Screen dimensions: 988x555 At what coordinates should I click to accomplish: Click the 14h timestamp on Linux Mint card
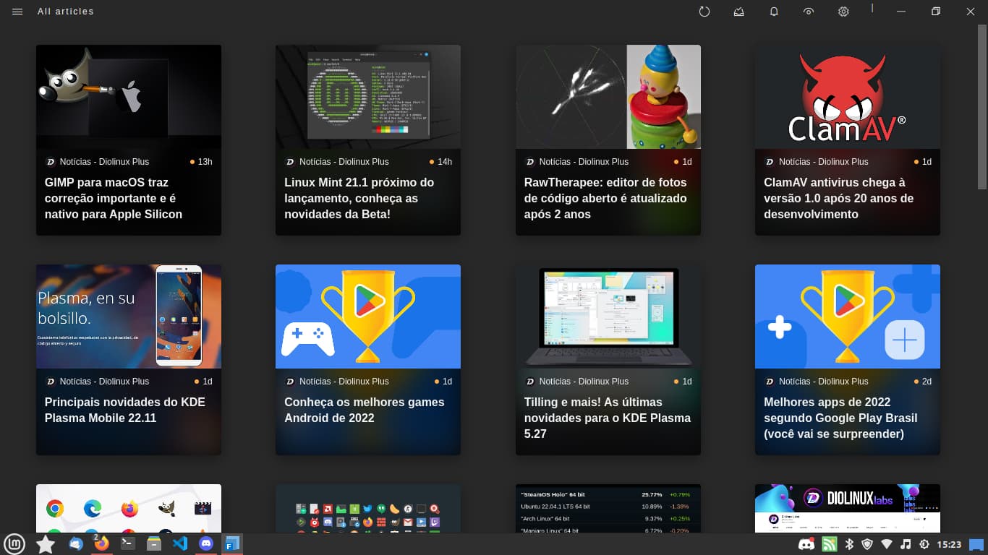(445, 162)
